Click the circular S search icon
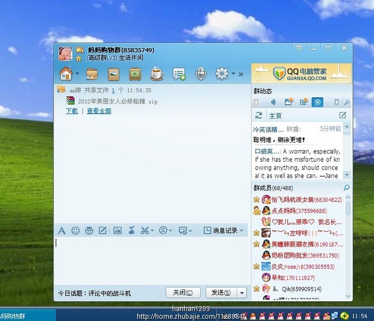The image size is (374, 321). [163, 231]
